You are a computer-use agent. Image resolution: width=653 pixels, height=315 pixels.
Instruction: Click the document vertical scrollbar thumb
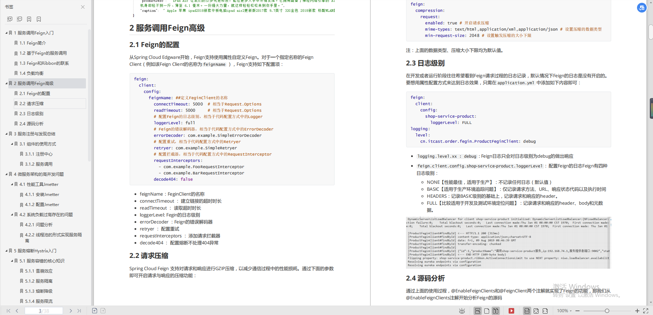pos(651,32)
